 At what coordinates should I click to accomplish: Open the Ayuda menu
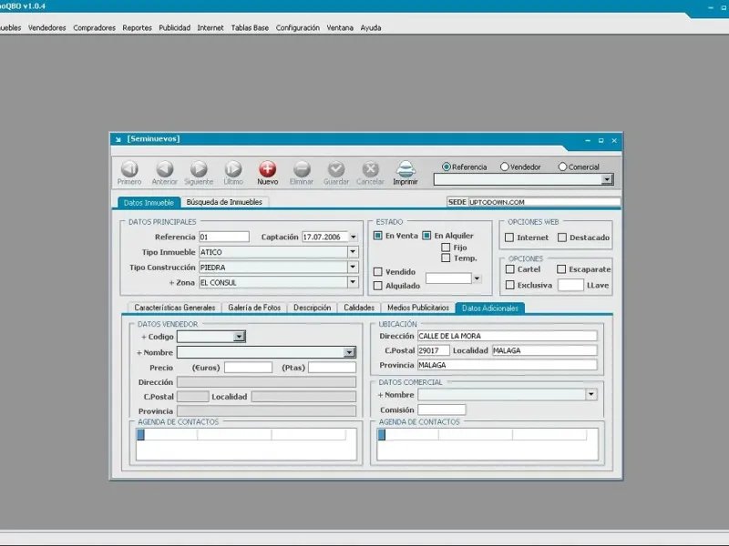(371, 28)
